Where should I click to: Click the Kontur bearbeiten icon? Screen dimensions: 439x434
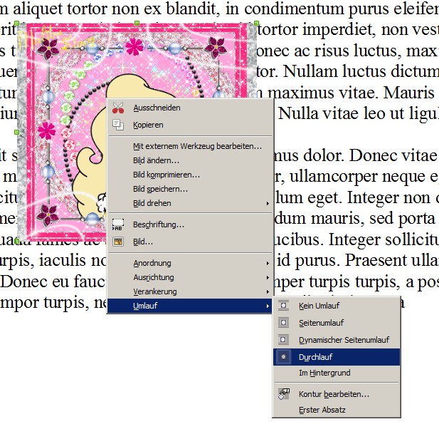tap(284, 394)
